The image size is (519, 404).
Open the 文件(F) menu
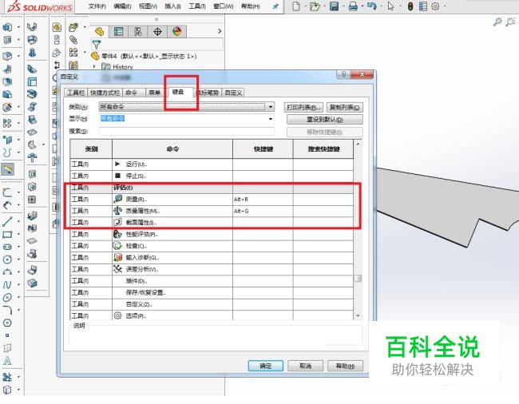pos(97,6)
